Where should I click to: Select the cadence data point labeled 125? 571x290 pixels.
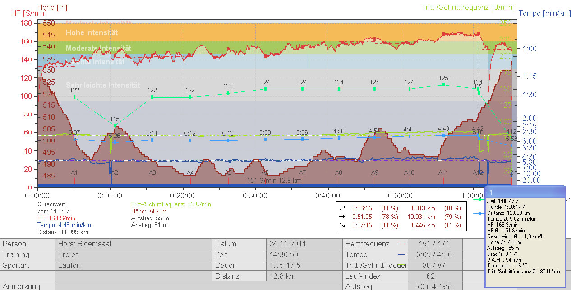coord(444,85)
